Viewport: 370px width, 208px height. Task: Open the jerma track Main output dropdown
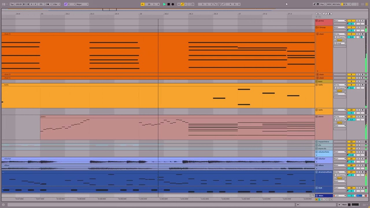tap(340, 21)
